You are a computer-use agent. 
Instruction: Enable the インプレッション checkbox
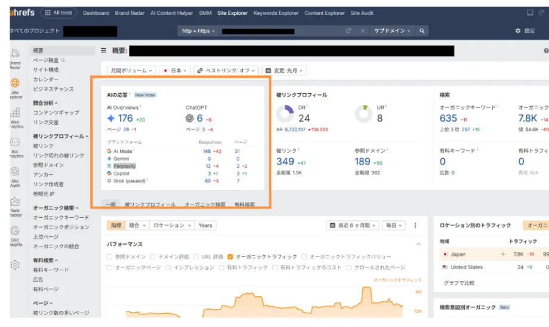point(168,267)
